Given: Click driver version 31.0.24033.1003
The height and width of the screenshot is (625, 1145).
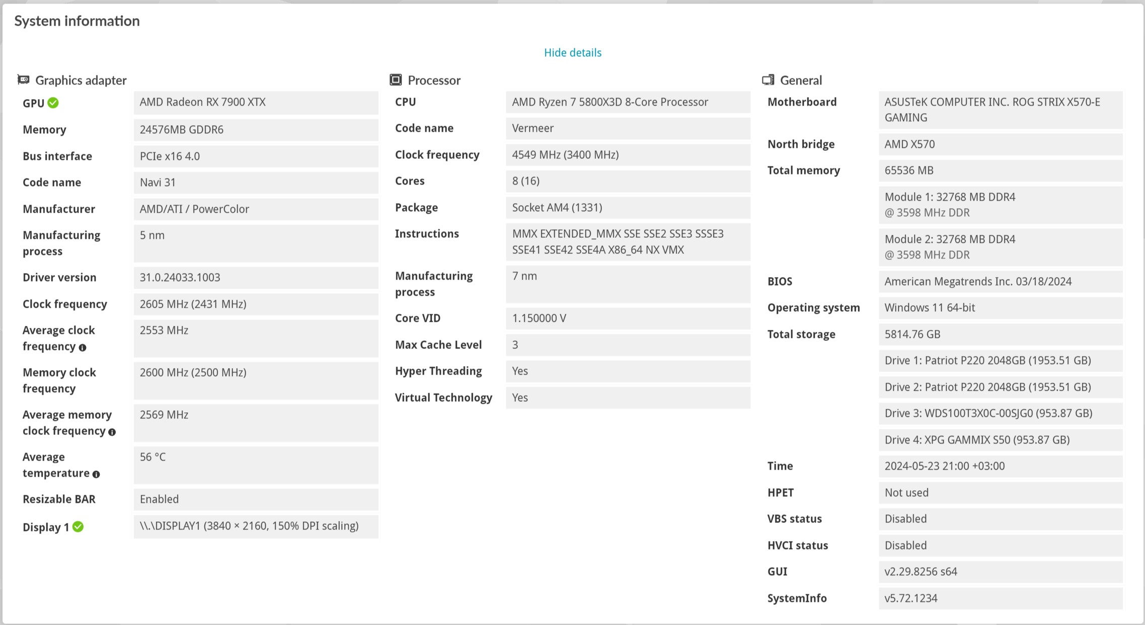Looking at the screenshot, I should [256, 278].
